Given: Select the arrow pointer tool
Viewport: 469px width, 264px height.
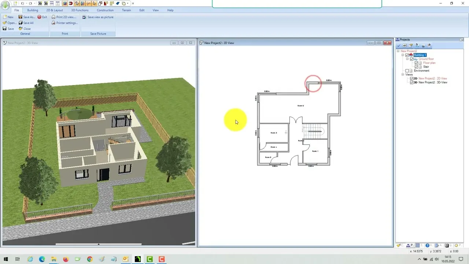Looking at the screenshot, I should (94, 3).
